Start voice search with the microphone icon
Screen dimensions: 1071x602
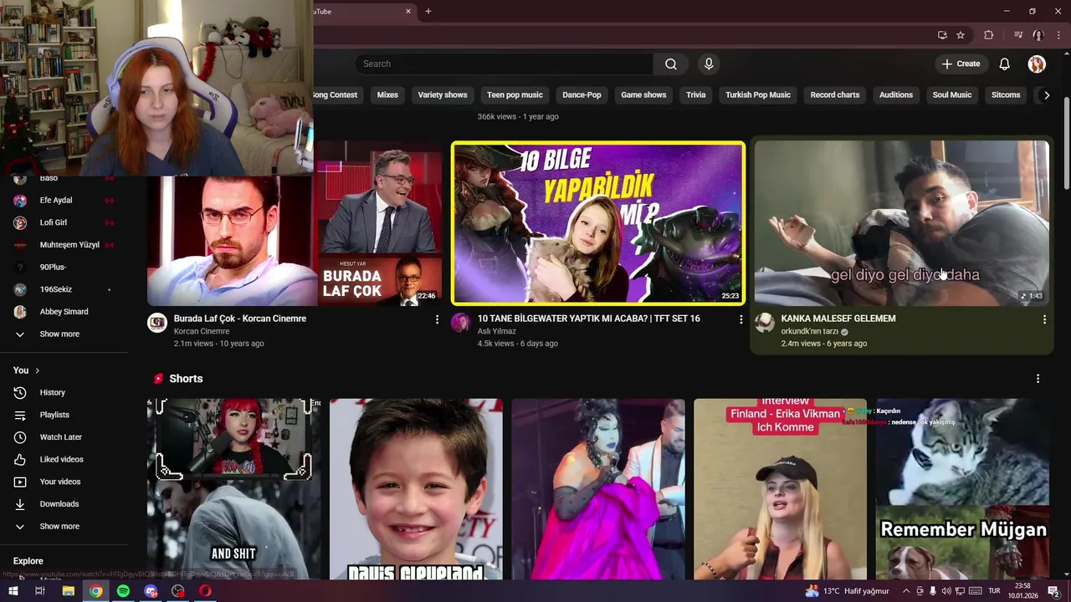pyautogui.click(x=709, y=64)
